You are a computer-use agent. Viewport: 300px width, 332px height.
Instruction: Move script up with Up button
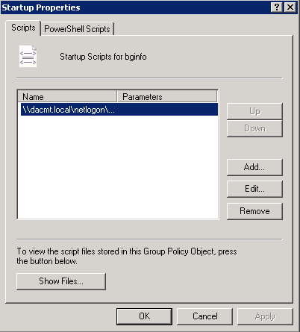pos(254,111)
